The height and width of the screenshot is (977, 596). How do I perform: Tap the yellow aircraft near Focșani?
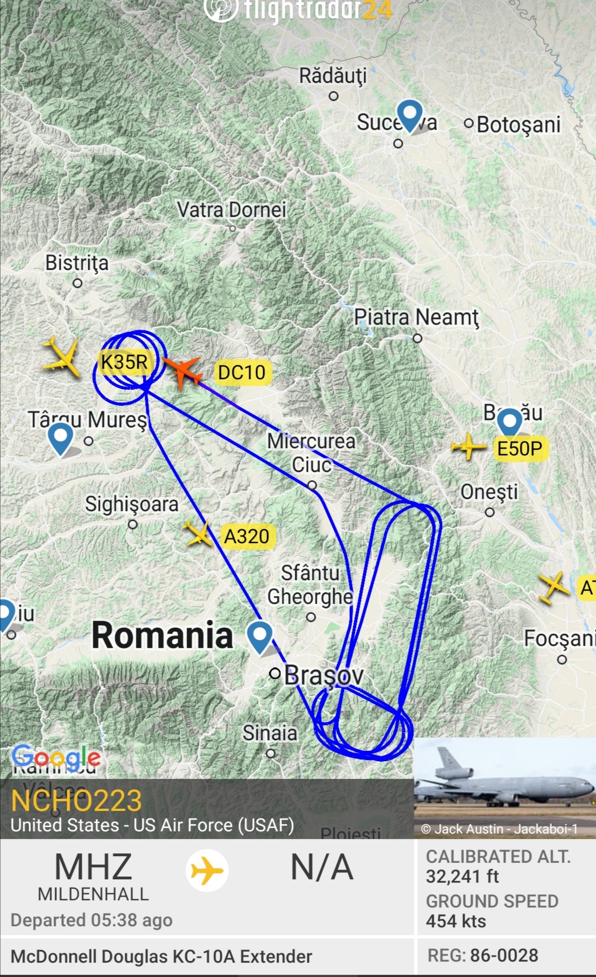coord(554,587)
